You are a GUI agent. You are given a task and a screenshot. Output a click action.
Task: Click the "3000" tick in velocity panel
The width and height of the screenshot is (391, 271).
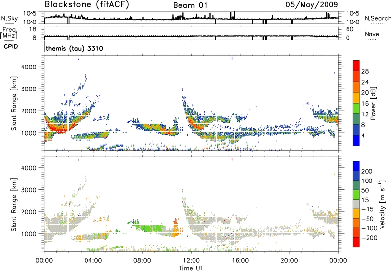pos(29,190)
